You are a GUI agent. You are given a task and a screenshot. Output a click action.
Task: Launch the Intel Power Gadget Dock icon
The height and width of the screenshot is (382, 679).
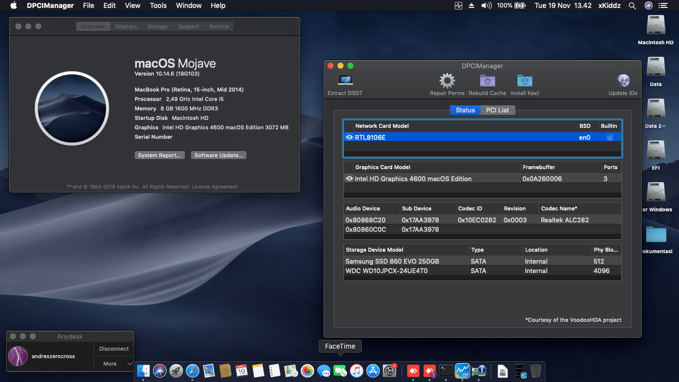click(x=462, y=371)
